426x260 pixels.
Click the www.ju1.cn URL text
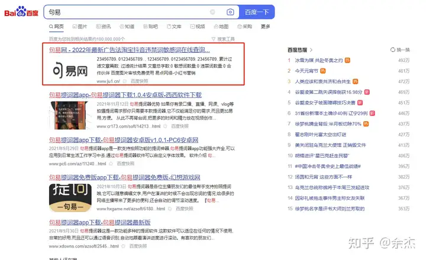click(108, 81)
